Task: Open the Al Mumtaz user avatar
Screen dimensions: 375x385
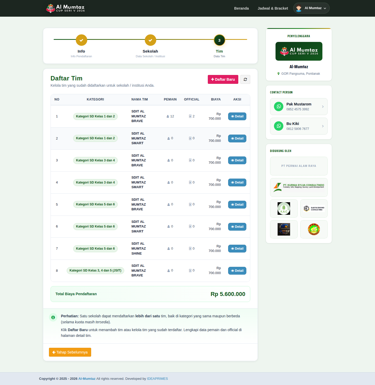Action: point(299,8)
